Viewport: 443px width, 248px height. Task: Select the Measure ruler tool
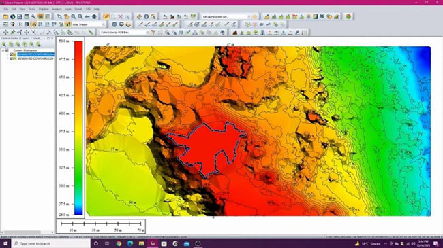(x=139, y=16)
